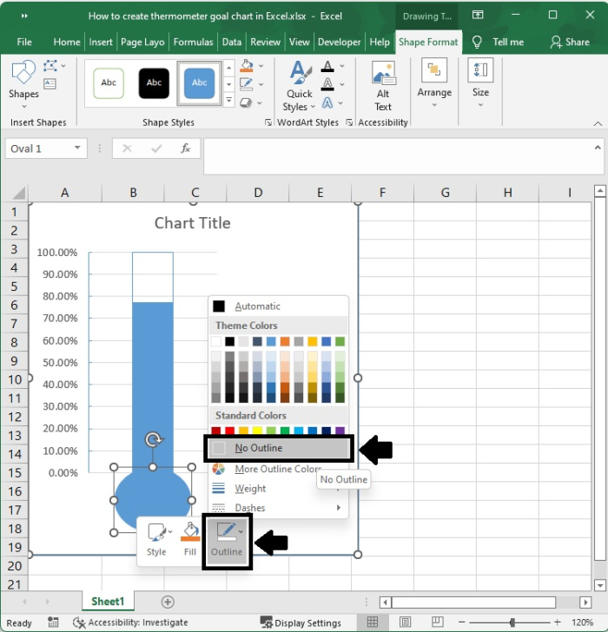The width and height of the screenshot is (608, 632).
Task: Click the Text Outline letter A icon
Action: click(327, 84)
